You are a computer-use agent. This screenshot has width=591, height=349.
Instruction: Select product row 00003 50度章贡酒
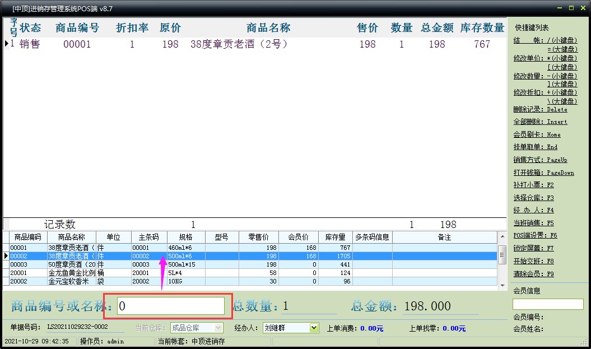(250, 264)
